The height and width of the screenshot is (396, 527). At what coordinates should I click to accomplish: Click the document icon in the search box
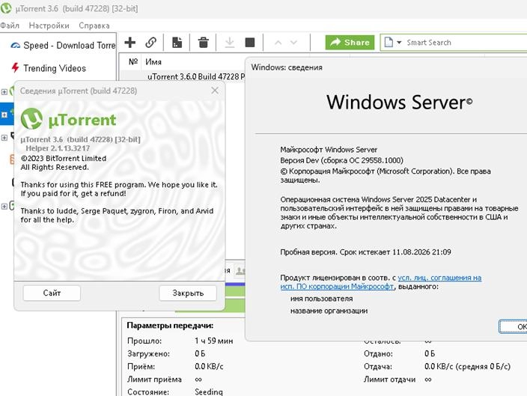389,43
